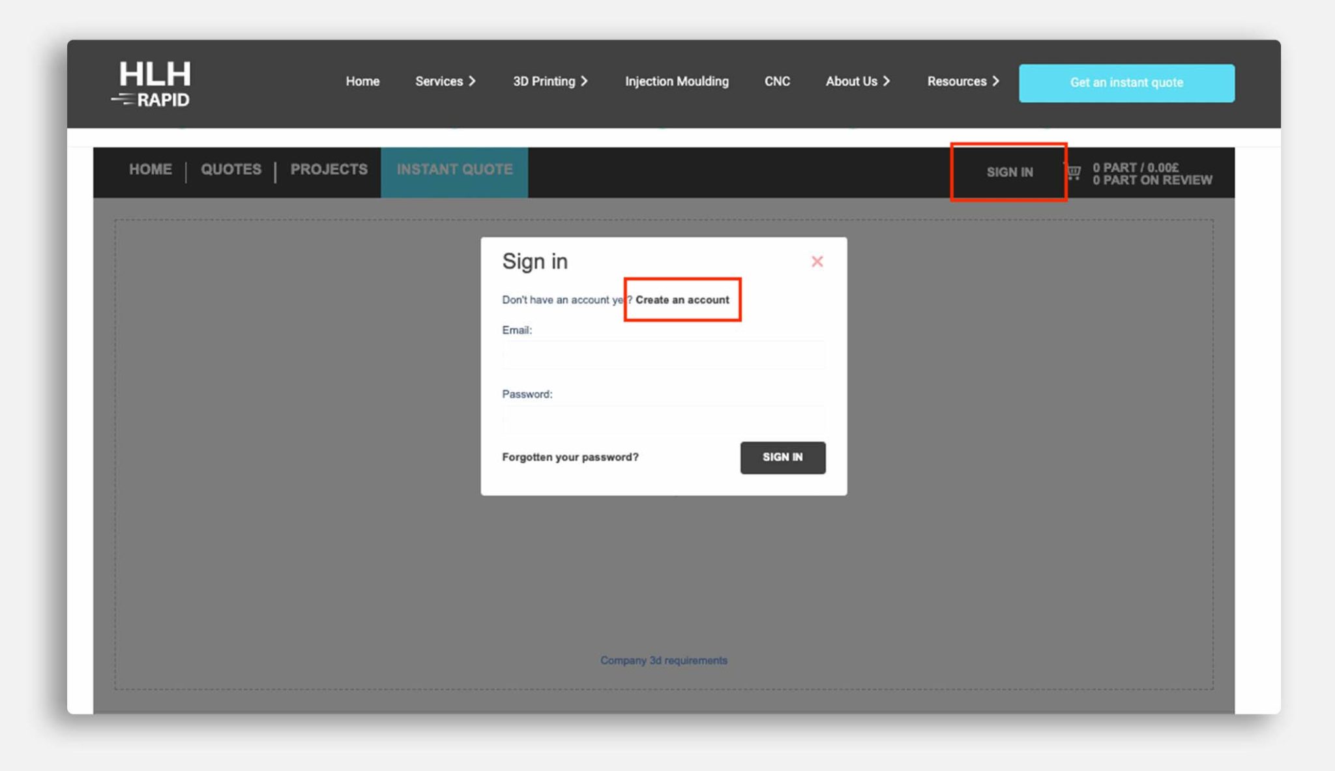The image size is (1335, 771).
Task: Click Get an instant quote button
Action: tap(1126, 83)
